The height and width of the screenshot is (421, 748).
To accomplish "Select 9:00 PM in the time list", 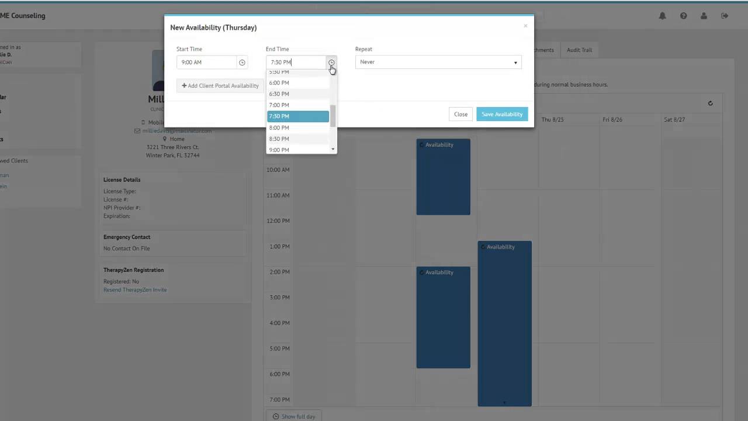I will (298, 150).
